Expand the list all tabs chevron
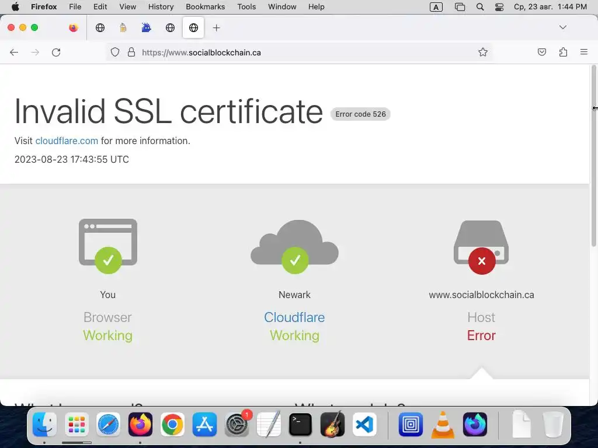598x448 pixels. point(562,27)
